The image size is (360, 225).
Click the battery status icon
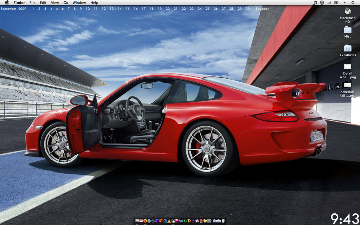[336, 2]
